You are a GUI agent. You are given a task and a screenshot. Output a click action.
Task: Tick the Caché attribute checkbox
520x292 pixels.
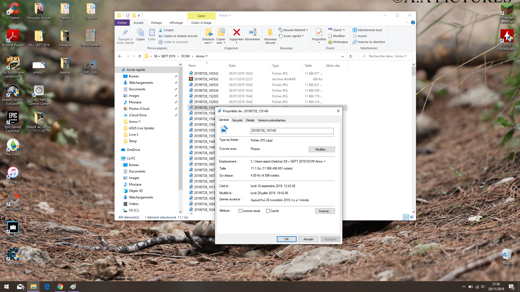point(268,211)
